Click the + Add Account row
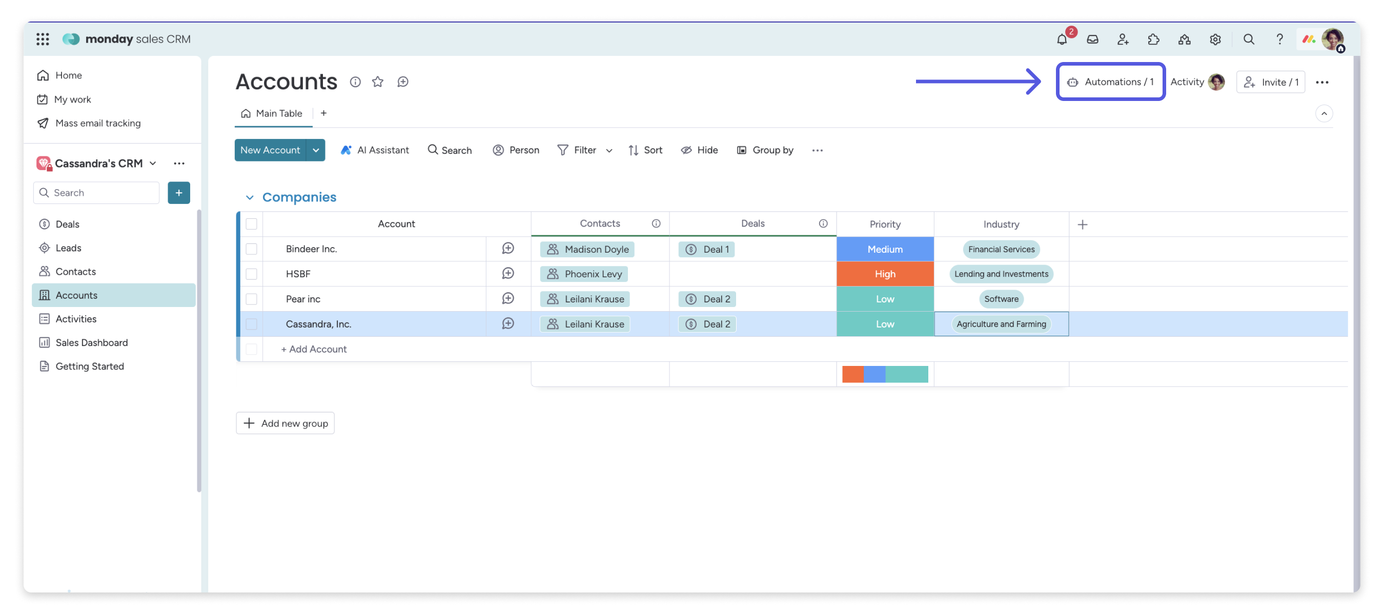The width and height of the screenshot is (1384, 614). pyautogui.click(x=314, y=349)
